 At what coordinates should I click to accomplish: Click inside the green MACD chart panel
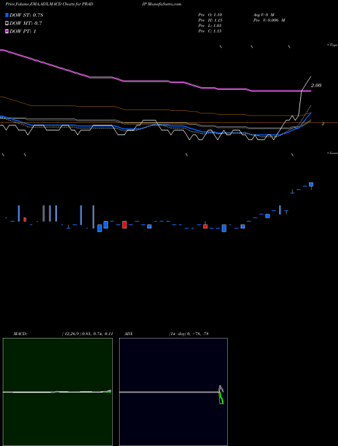57,392
